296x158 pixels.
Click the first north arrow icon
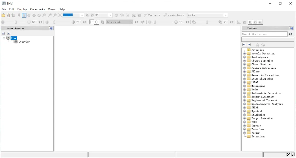point(87,15)
